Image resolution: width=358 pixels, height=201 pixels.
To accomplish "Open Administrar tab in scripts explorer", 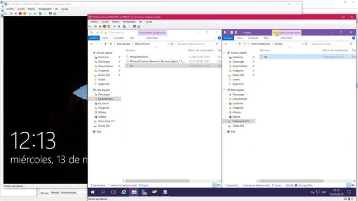I will (x=286, y=38).
